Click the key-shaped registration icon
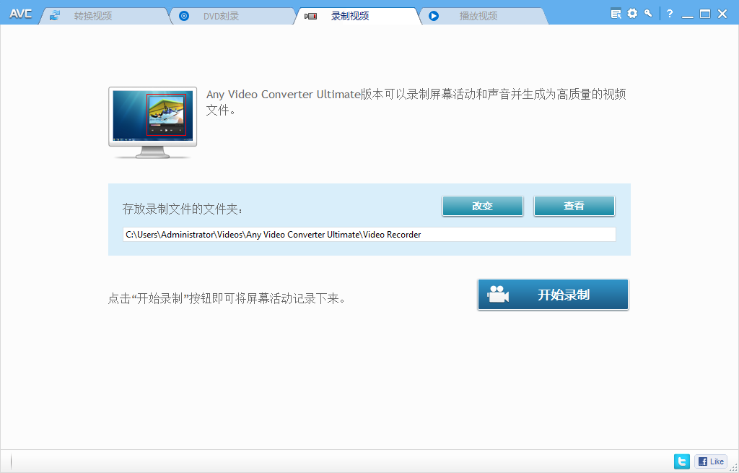This screenshot has height=473, width=739. 648,12
